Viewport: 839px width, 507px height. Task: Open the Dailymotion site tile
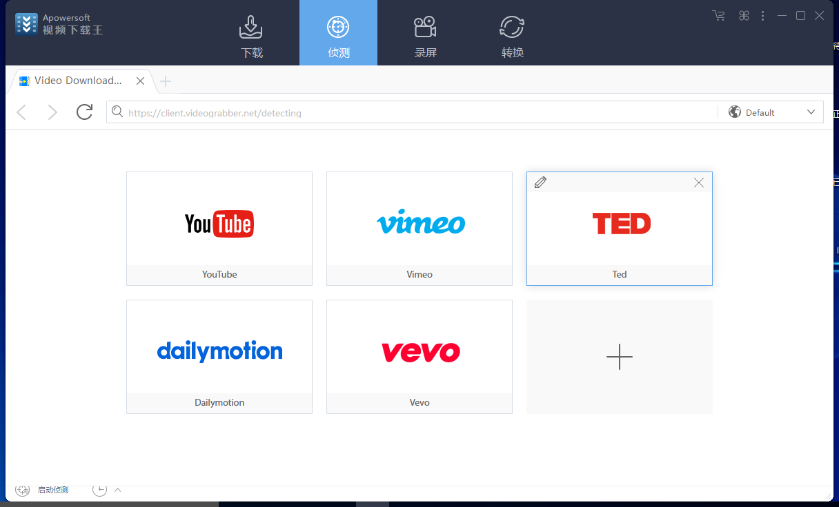coord(219,357)
